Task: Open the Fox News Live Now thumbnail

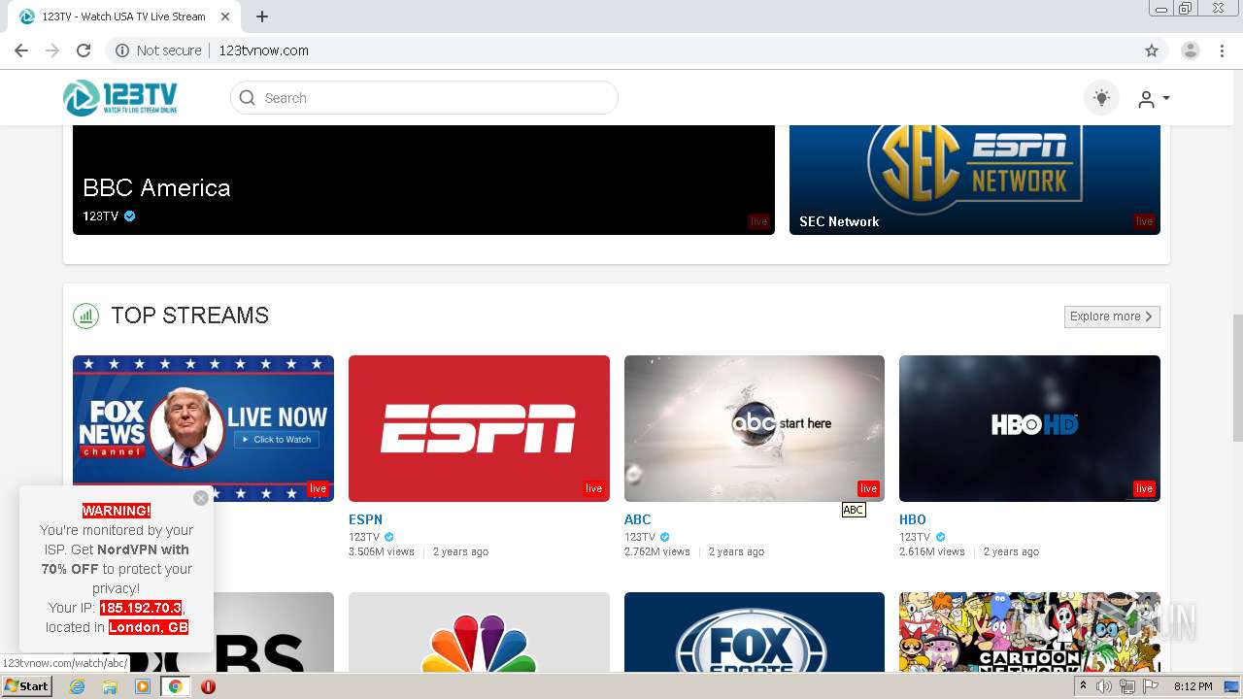Action: pyautogui.click(x=203, y=428)
